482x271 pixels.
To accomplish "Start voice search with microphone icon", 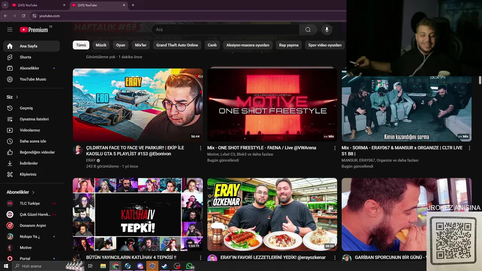I will 327,30.
